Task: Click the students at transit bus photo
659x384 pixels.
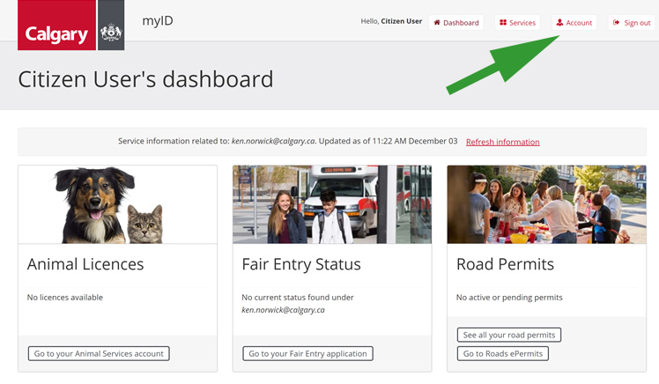Action: (332, 204)
